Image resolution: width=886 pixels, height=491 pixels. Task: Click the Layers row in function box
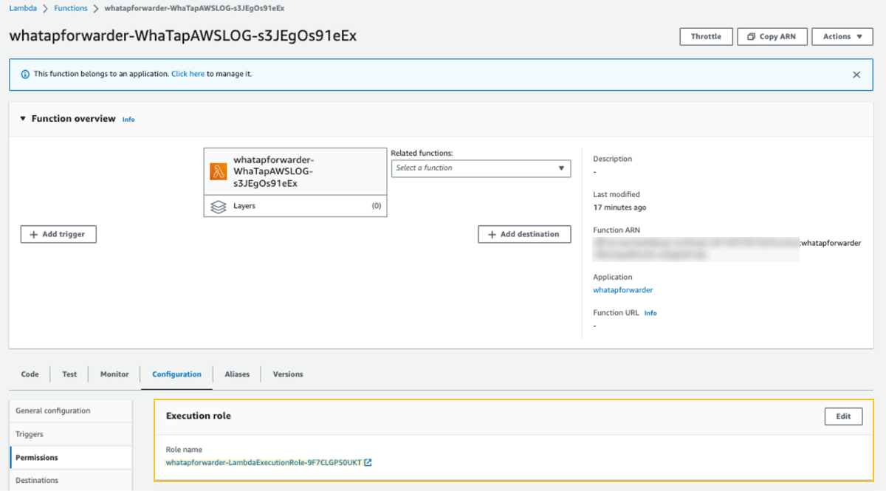click(295, 207)
